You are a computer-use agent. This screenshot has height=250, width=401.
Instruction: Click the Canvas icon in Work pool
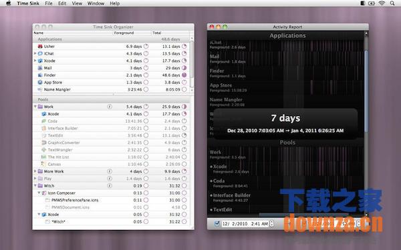44,164
